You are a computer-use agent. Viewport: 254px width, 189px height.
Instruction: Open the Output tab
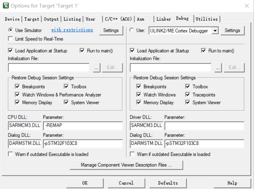tap(51, 19)
